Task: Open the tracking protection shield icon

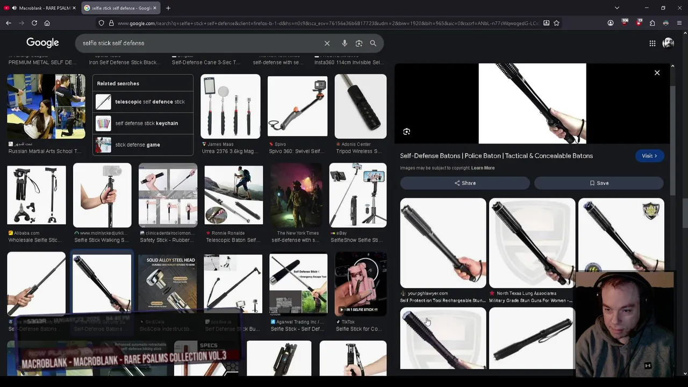Action: coord(101,23)
